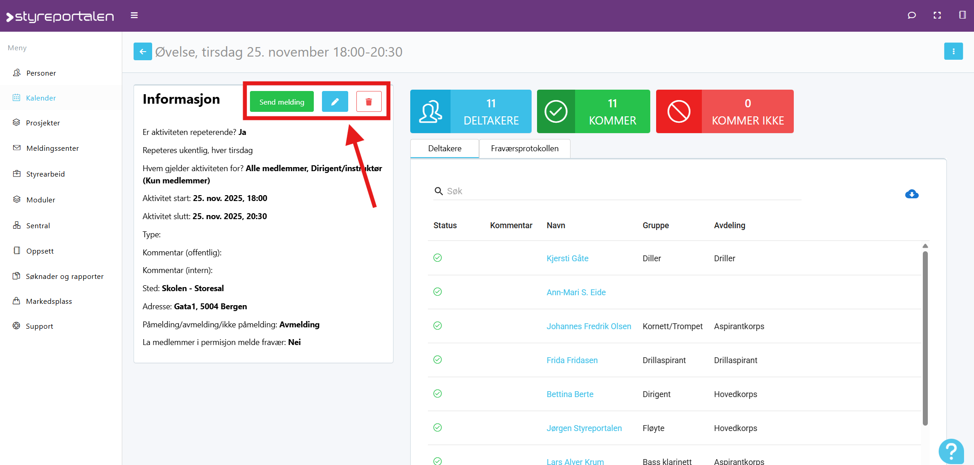
Task: Expand the Styrearbeid sidebar section
Action: click(45, 174)
